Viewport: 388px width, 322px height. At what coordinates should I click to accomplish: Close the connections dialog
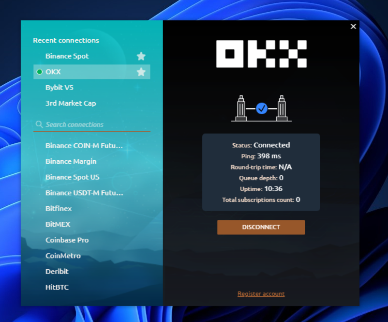(x=353, y=27)
